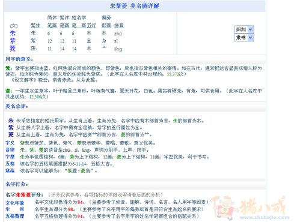The width and height of the screenshot is (294, 222).
Task: Click the (次) label above the characters
Action: click(x=14, y=26)
